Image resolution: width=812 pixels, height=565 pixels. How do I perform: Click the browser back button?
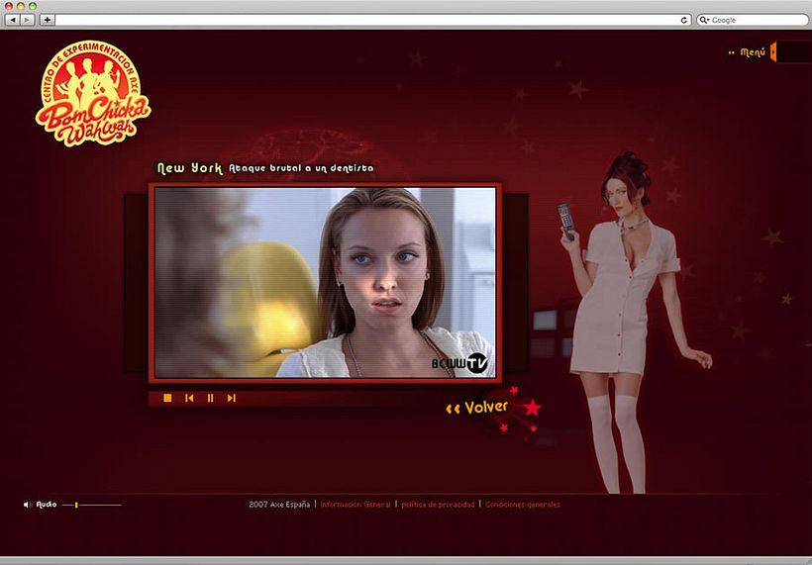click(13, 20)
